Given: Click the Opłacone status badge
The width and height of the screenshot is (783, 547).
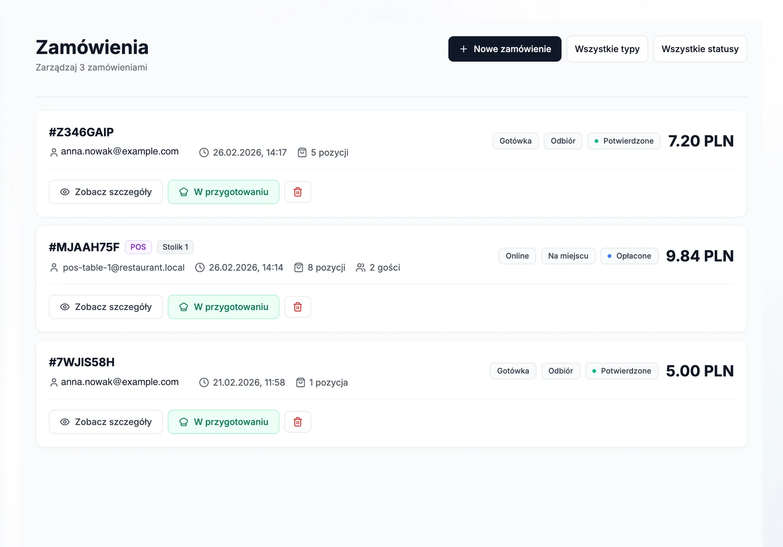Looking at the screenshot, I should [x=629, y=256].
